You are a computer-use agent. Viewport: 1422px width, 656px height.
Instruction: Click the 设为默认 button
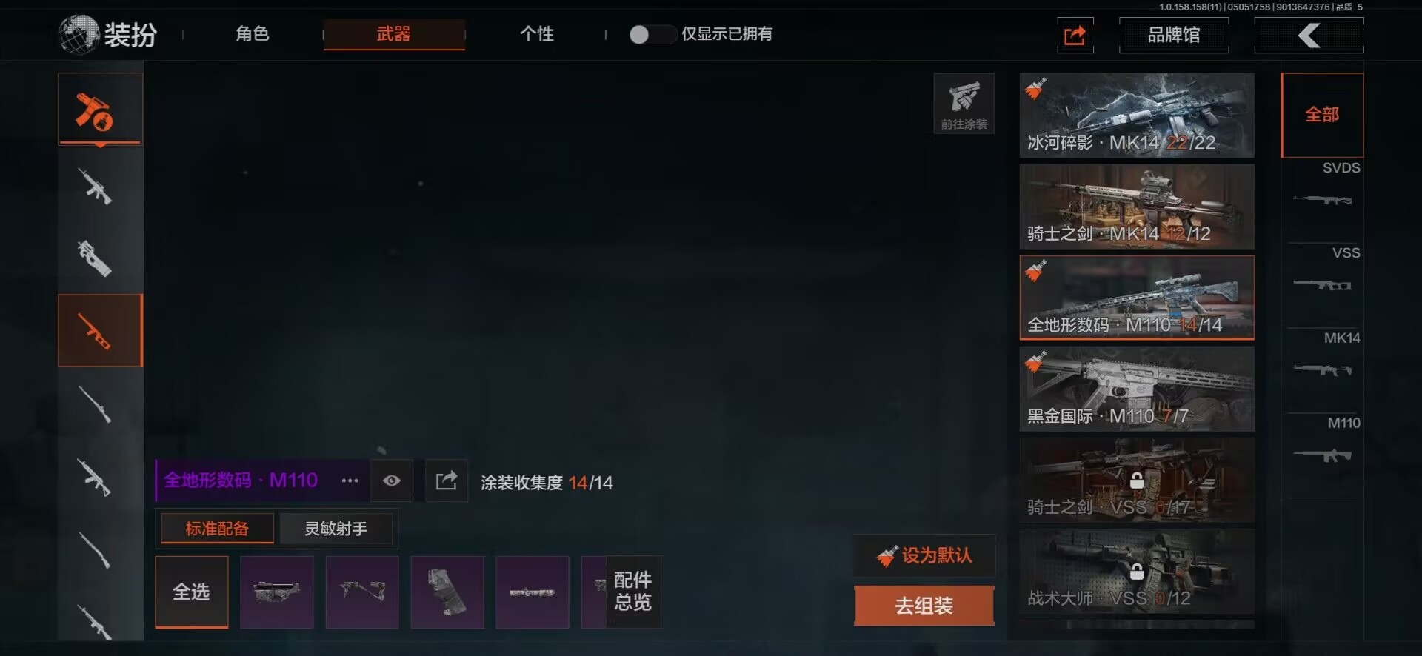tap(924, 555)
